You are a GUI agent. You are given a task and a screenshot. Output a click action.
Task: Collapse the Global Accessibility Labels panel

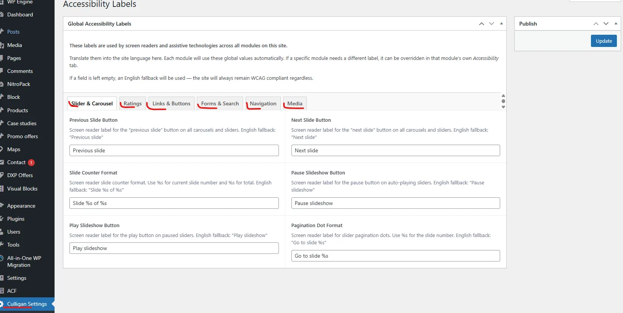point(501,24)
